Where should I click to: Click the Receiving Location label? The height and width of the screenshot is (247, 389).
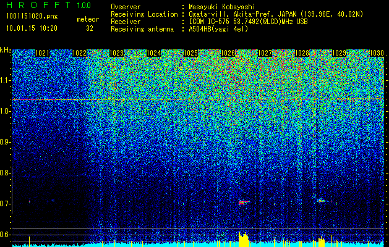tap(144, 15)
